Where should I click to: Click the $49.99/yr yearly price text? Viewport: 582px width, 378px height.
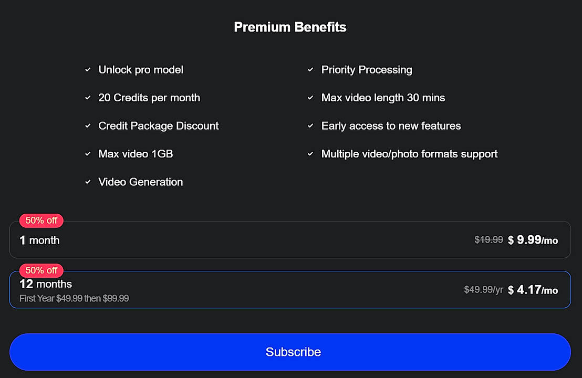[483, 290]
